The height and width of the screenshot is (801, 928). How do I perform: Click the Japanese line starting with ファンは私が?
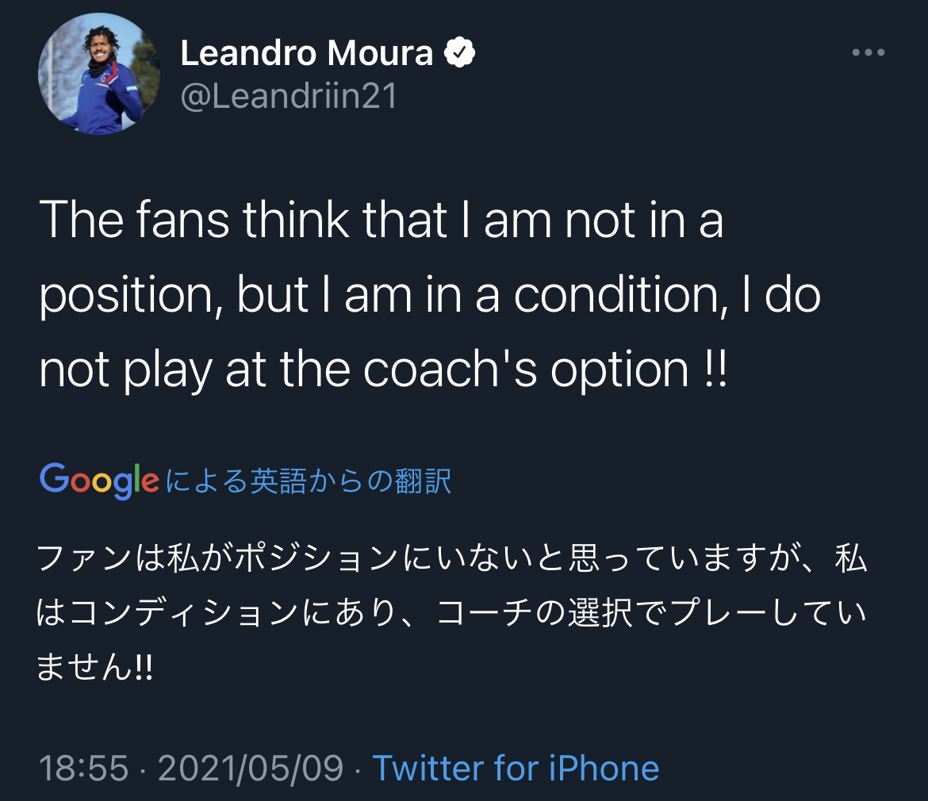click(452, 560)
